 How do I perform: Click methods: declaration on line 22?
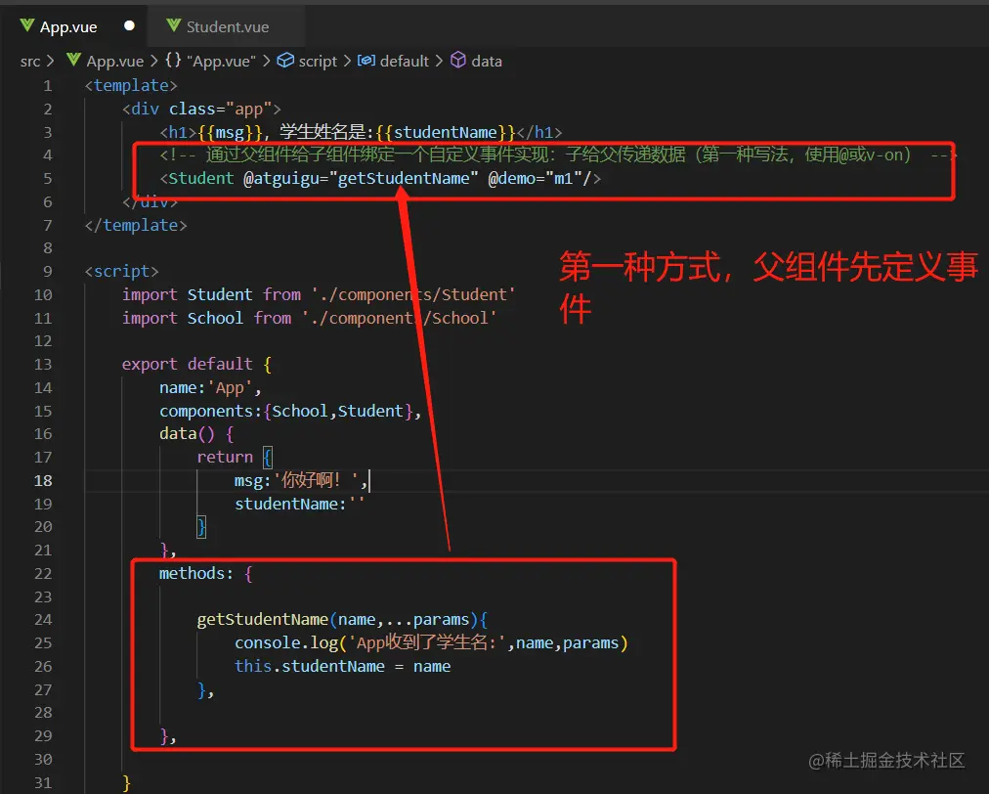(x=205, y=573)
